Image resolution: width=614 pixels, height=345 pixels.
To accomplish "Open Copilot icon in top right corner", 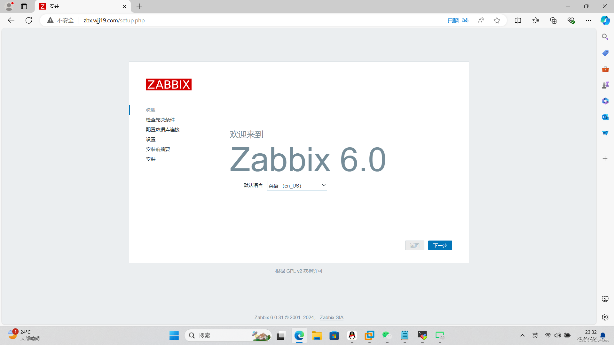I will pyautogui.click(x=605, y=20).
